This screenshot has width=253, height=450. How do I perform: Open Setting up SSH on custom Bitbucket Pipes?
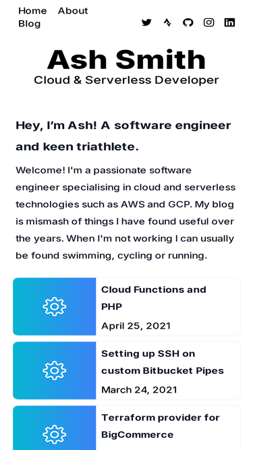(x=163, y=362)
